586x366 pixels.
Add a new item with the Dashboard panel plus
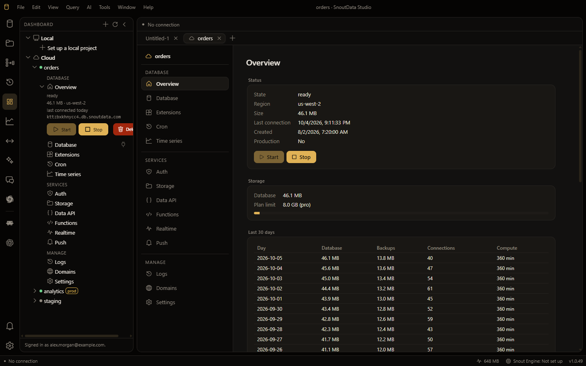[105, 24]
